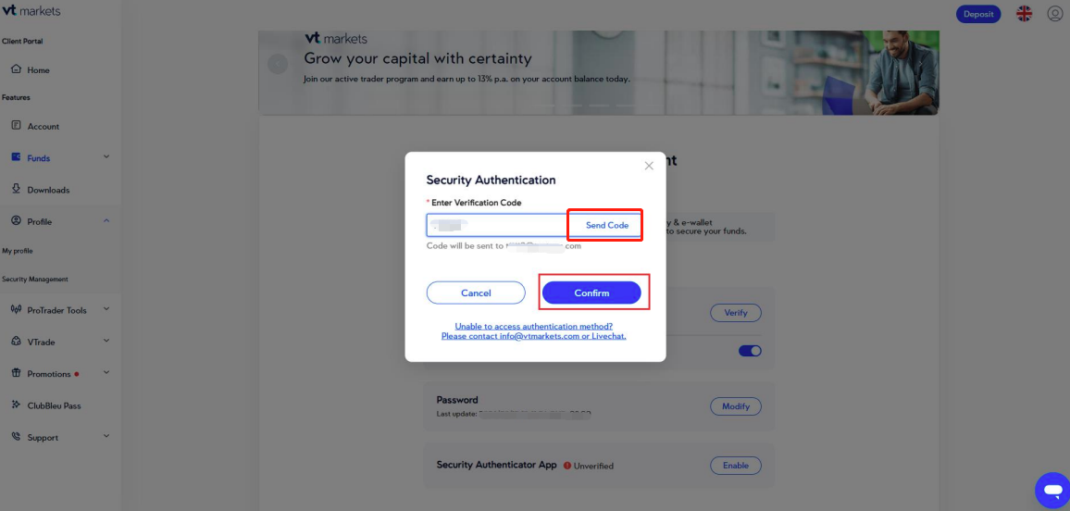
Task: Click the VT Markets logo
Action: pyautogui.click(x=31, y=10)
